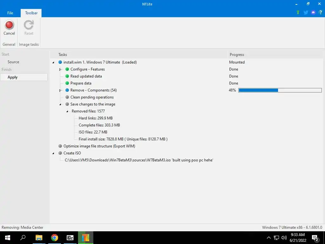Expand the Remove - Components (54) node
This screenshot has height=244, width=325.
[60, 91]
